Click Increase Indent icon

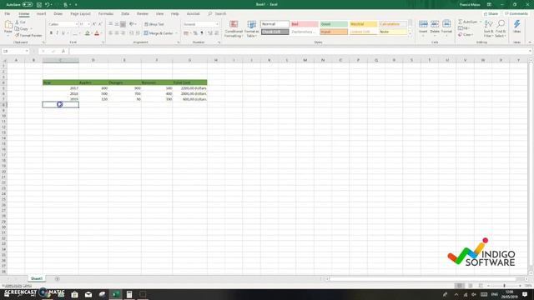point(138,33)
